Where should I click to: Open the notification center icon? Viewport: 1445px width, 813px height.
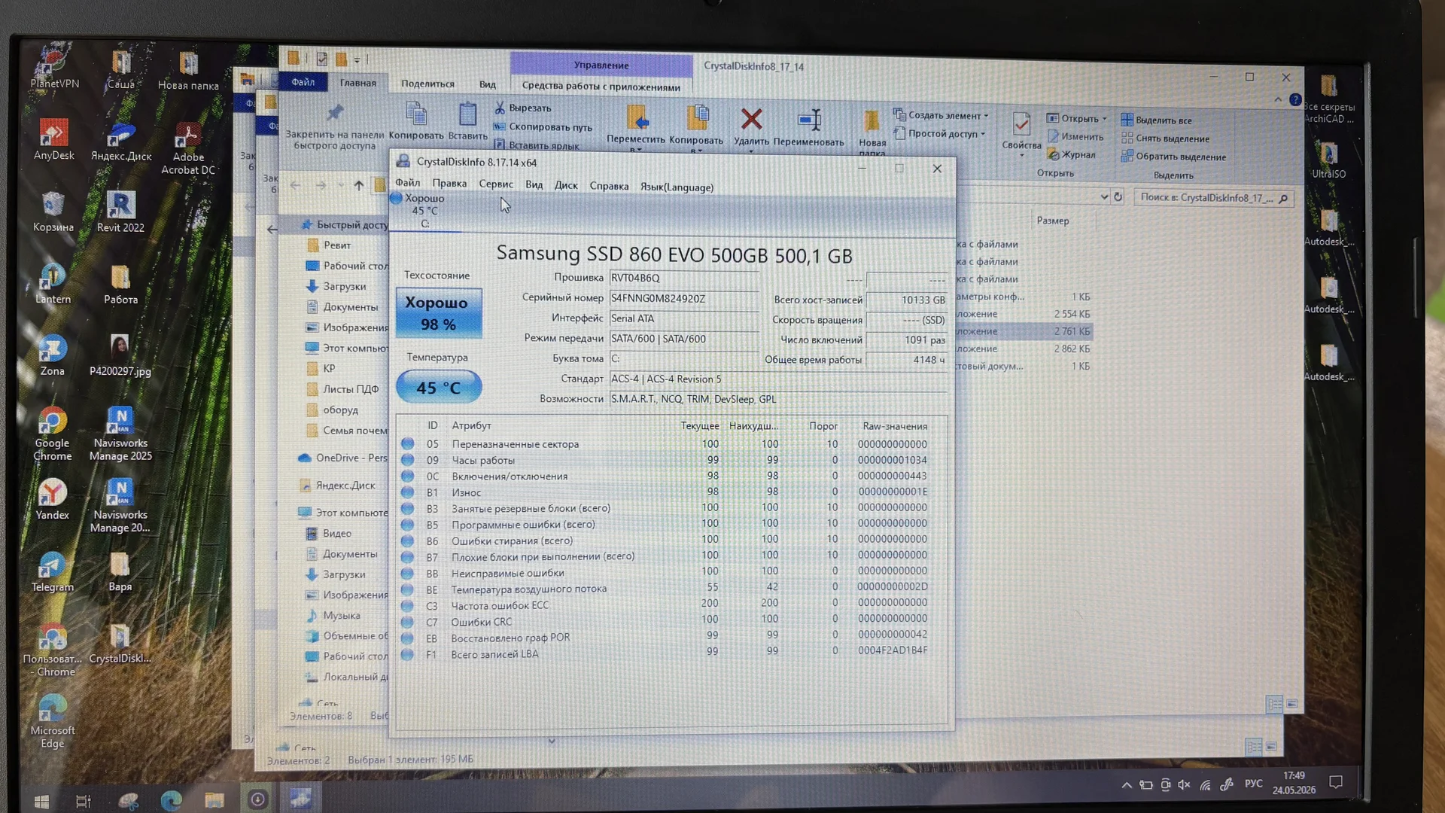coord(1336,782)
